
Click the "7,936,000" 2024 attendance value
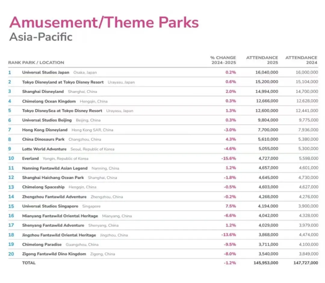[x=308, y=130]
